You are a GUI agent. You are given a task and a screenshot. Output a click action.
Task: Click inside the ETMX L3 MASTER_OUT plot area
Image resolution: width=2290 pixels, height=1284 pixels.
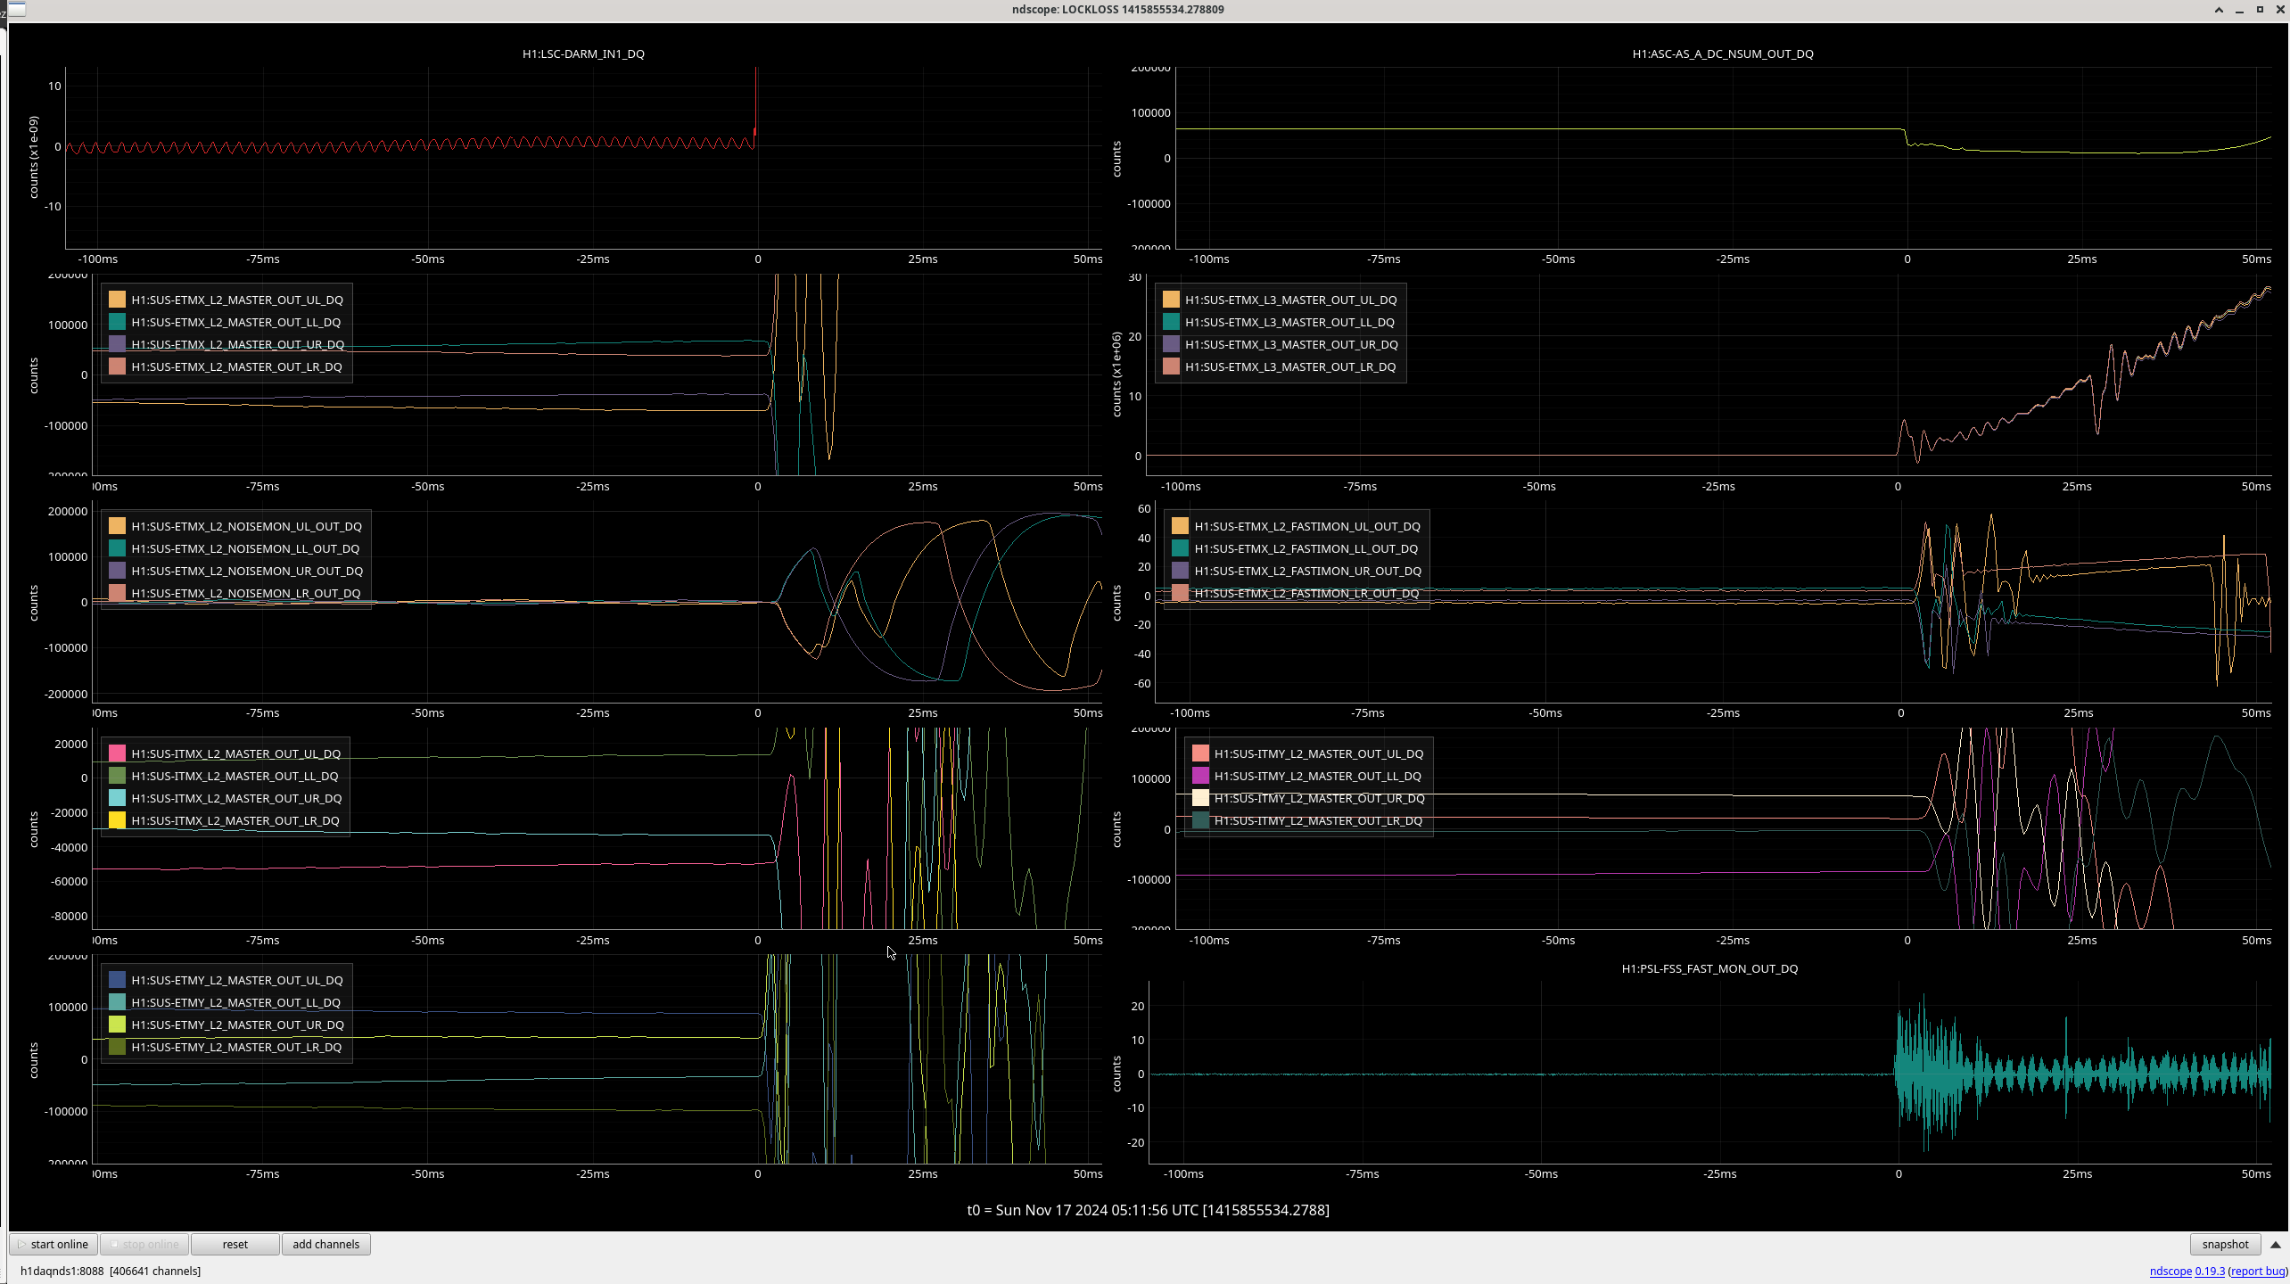(1709, 374)
